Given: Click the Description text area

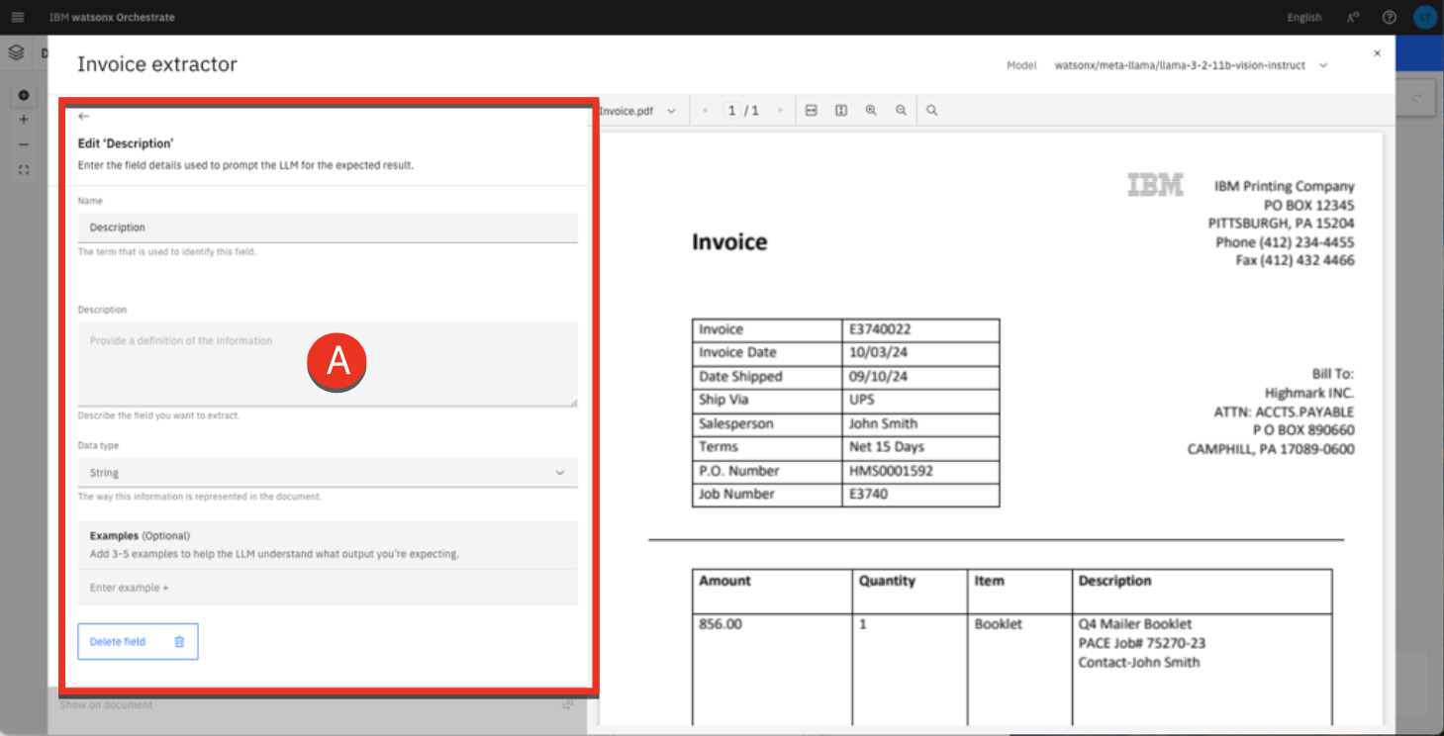Looking at the screenshot, I should tap(328, 363).
